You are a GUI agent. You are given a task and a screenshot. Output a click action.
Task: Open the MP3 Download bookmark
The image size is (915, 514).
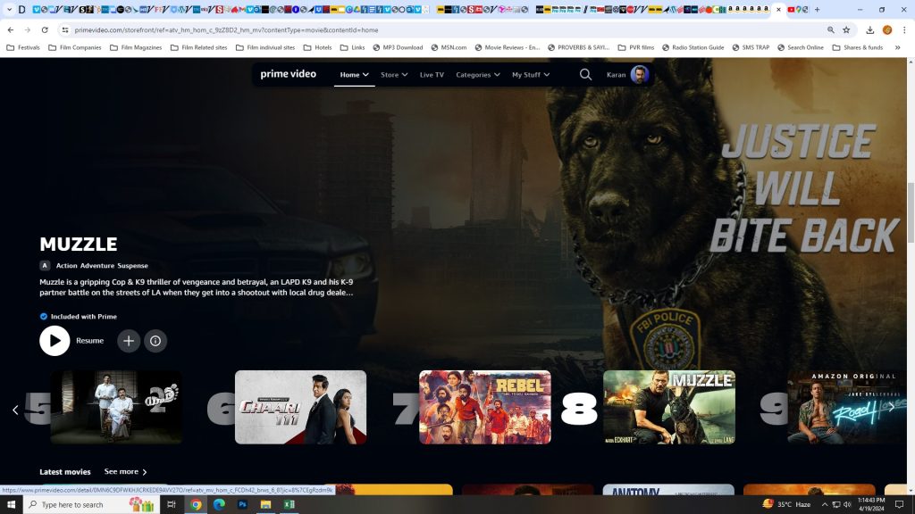[398, 47]
